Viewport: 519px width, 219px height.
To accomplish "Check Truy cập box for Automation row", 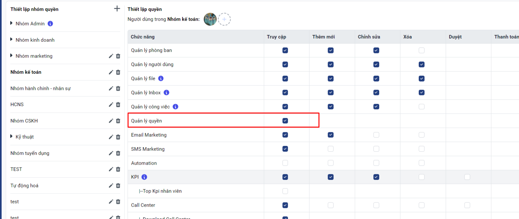I will tap(285, 163).
